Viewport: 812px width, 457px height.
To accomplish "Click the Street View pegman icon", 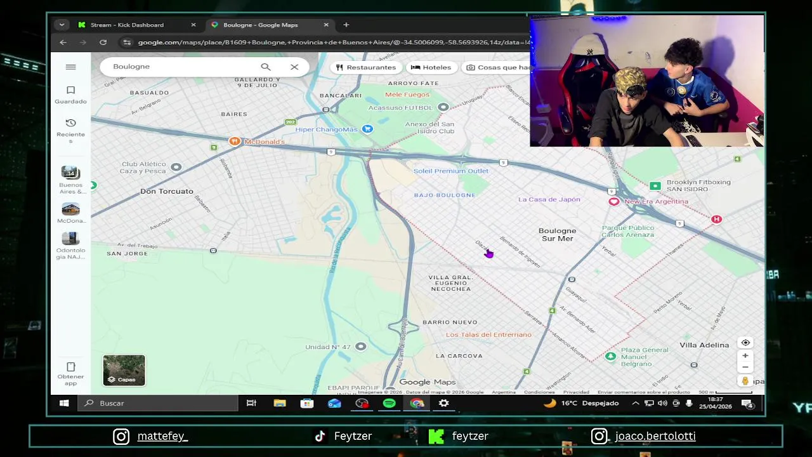I will (745, 381).
